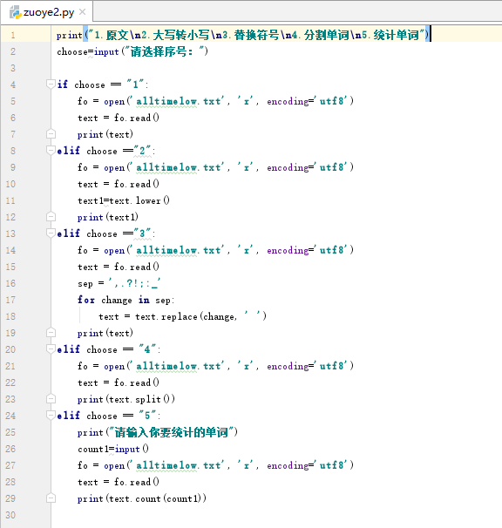
Task: Click the fold end marker on line 12
Action: [51, 217]
